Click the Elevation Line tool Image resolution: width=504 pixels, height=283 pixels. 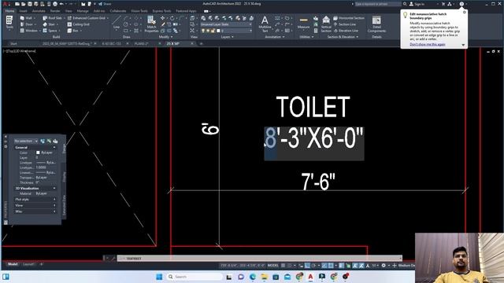click(346, 31)
